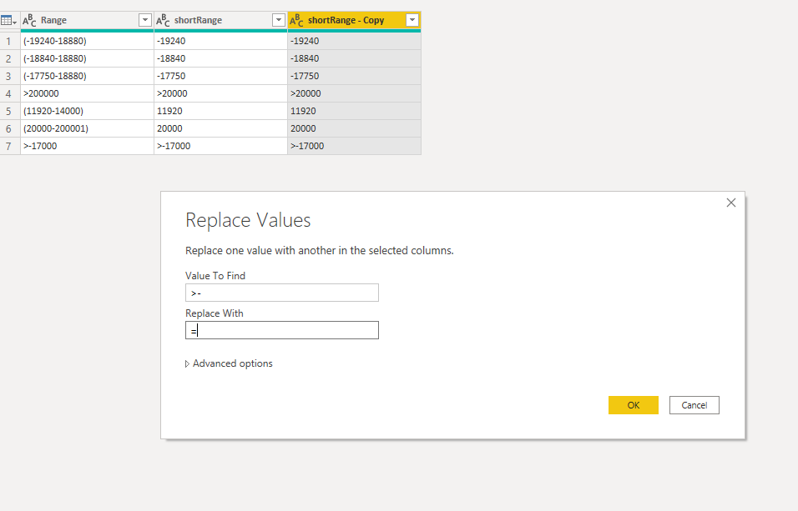Click -19240 cell in shortRange column
798x511 pixels.
(x=220, y=41)
